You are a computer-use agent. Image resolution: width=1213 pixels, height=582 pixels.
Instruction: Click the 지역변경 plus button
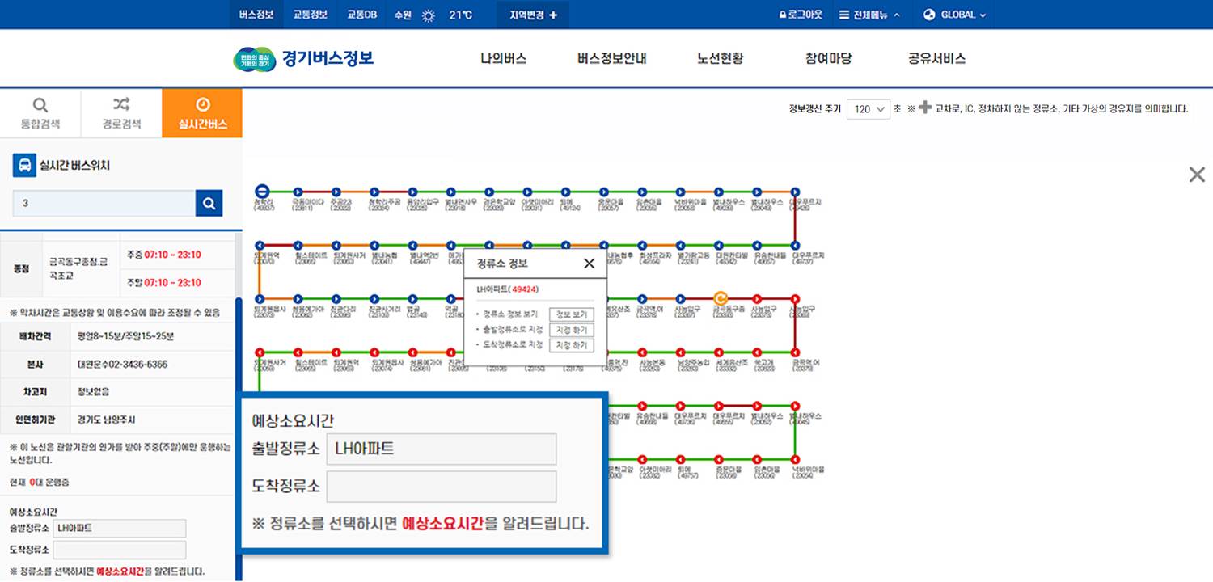click(533, 15)
